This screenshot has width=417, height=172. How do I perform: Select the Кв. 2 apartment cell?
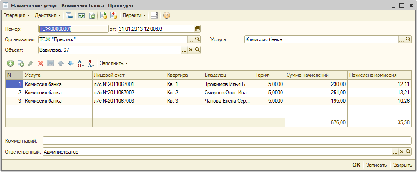(x=184, y=93)
